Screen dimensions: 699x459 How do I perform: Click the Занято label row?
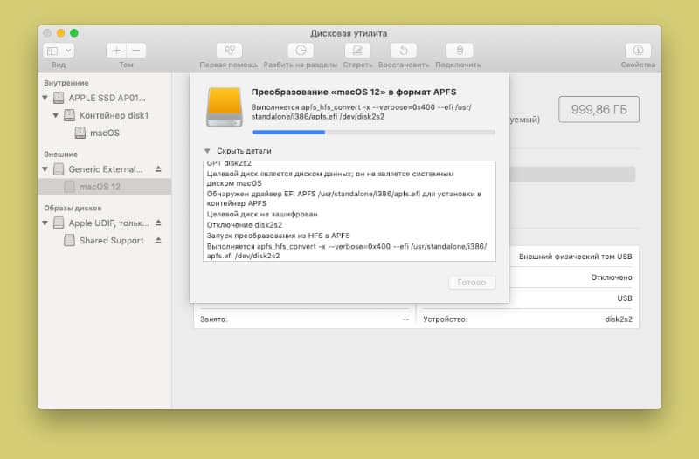tap(304, 319)
